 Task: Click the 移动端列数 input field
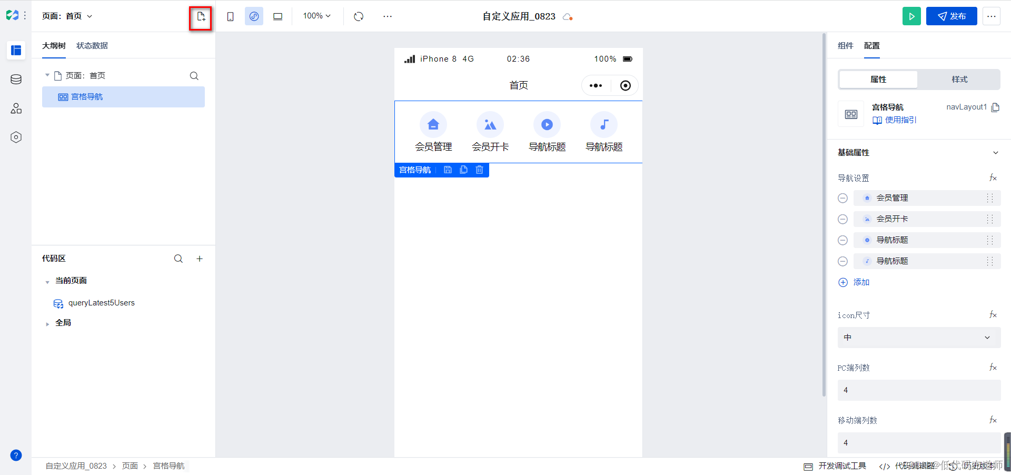point(919,443)
